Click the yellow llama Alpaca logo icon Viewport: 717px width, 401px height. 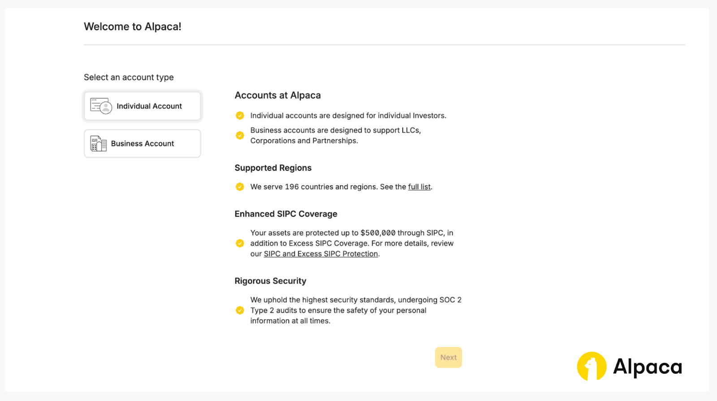tap(592, 367)
